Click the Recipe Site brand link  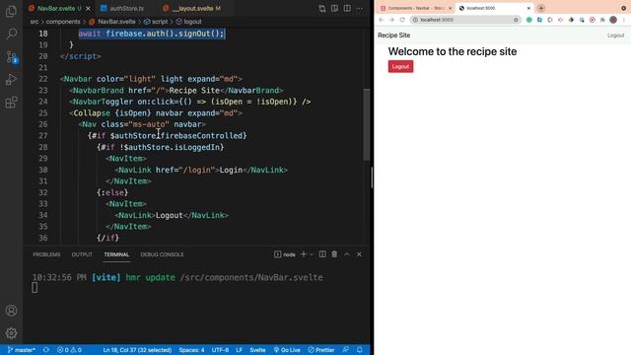pos(394,35)
